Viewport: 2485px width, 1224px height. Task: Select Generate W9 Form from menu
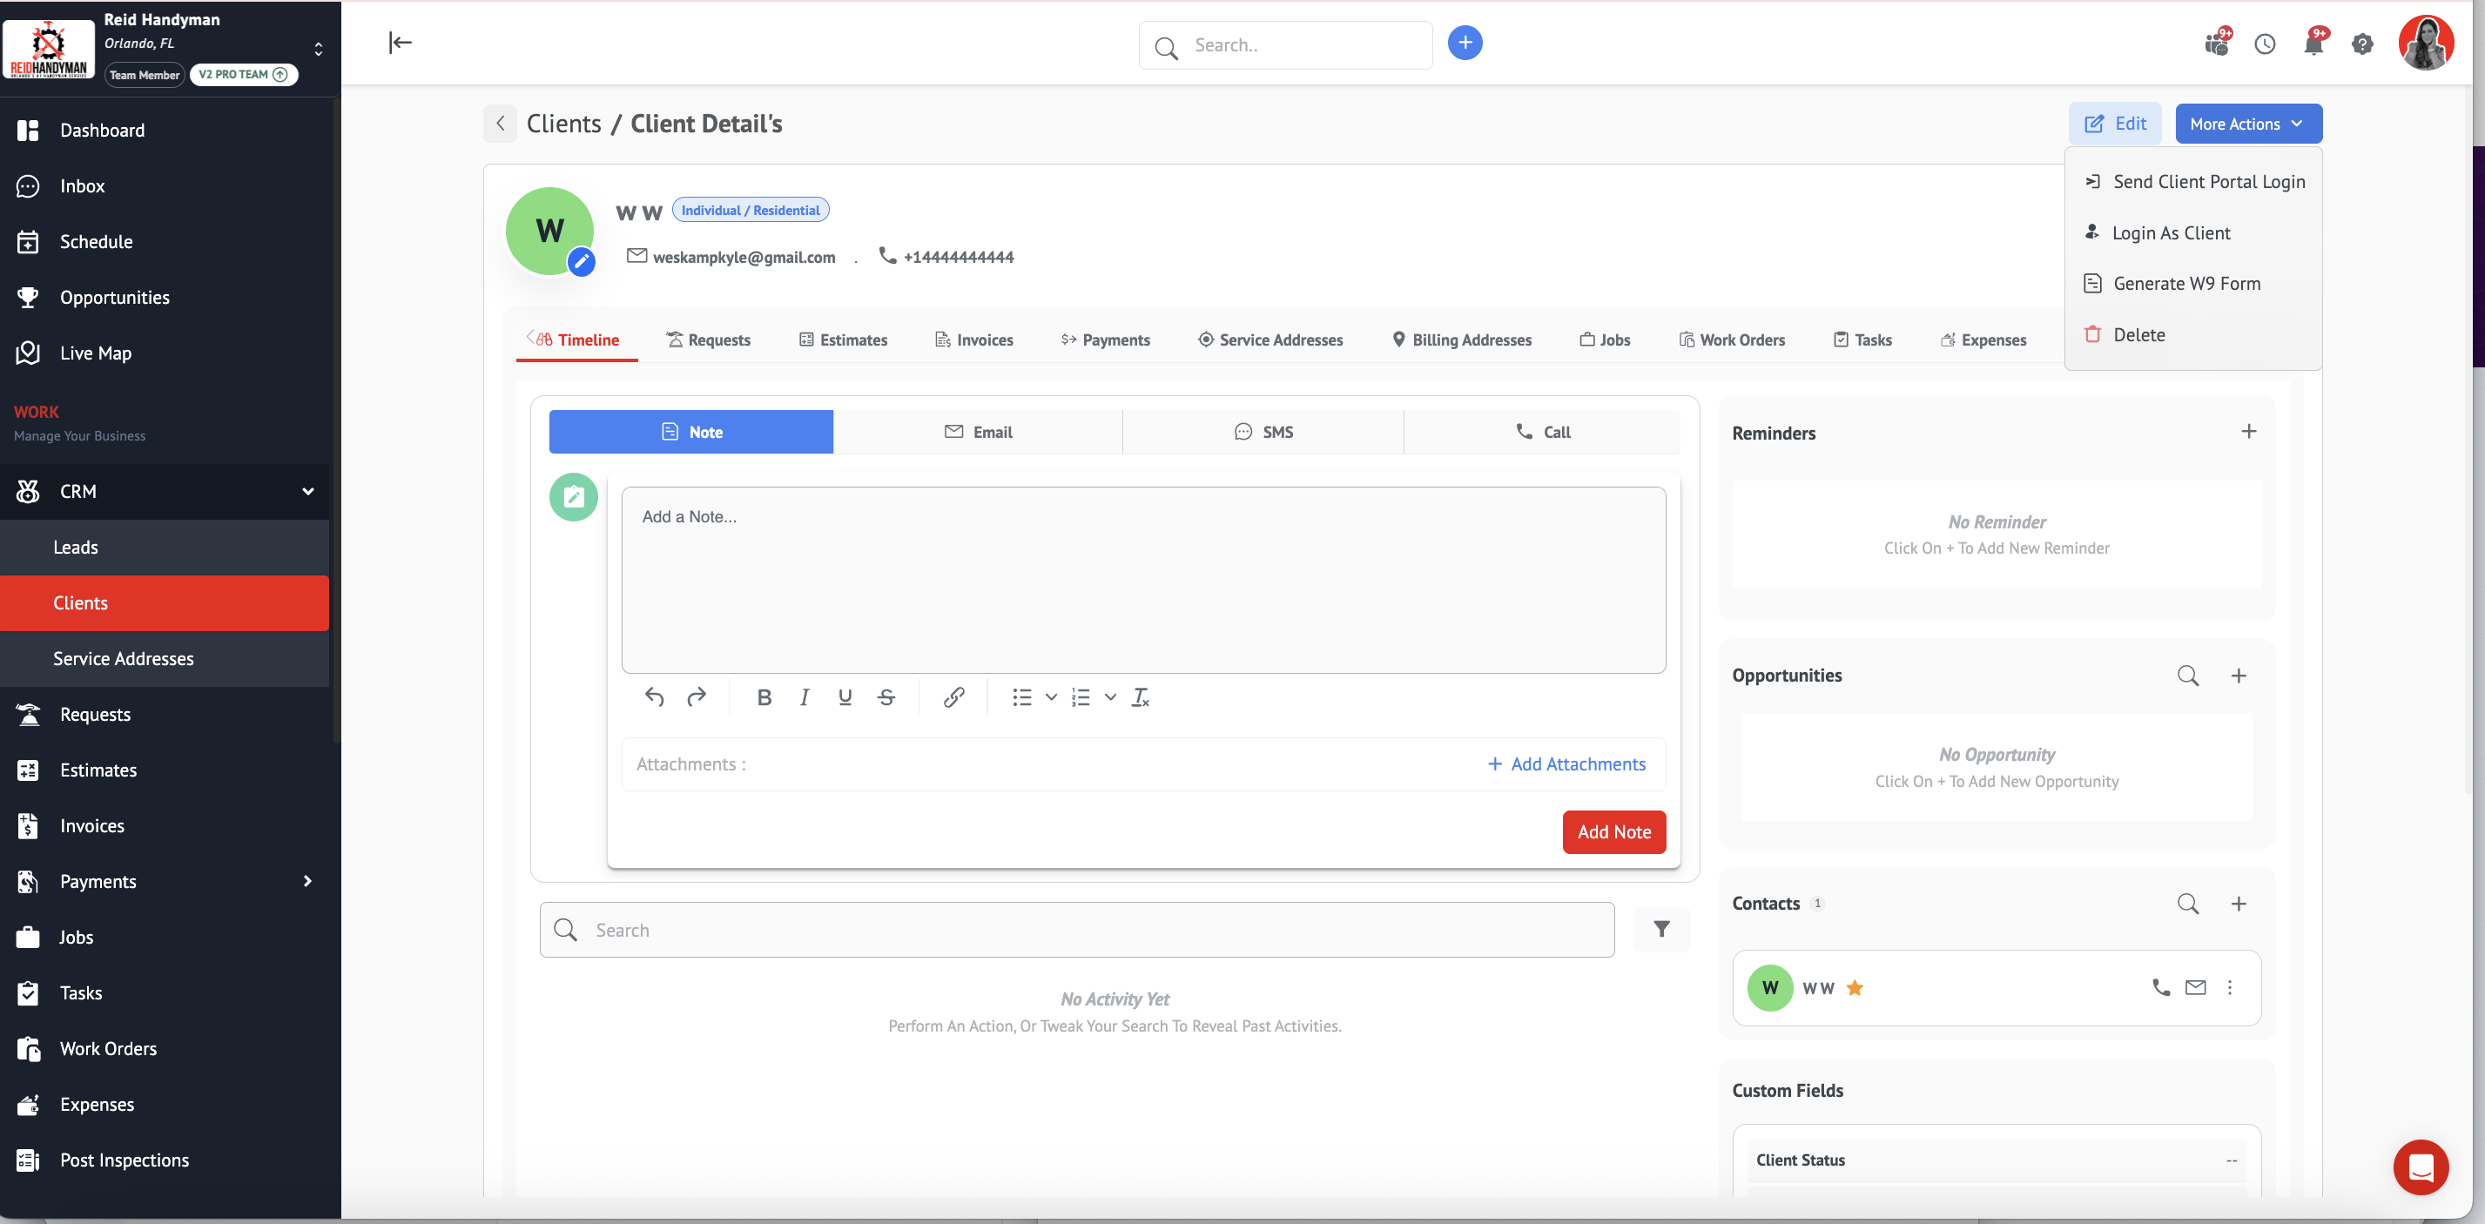(2186, 284)
